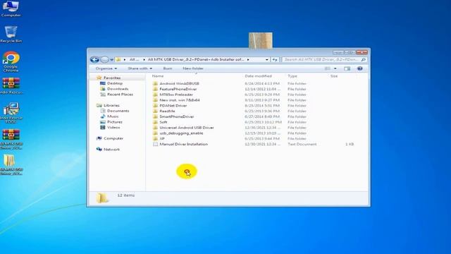Screen dimensions: 451x254
Task: Refresh the folder with the refresh button
Action: coord(275,59)
